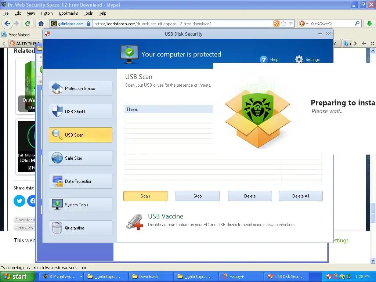Go back in Mypal browser
The height and width of the screenshot is (282, 376).
(x=7, y=23)
